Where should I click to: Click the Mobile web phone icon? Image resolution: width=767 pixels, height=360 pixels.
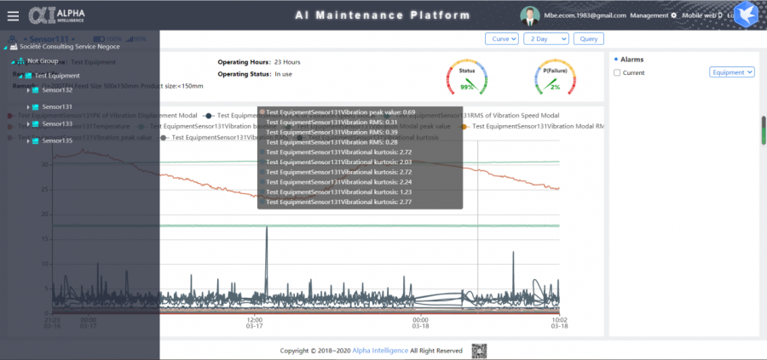pyautogui.click(x=718, y=15)
